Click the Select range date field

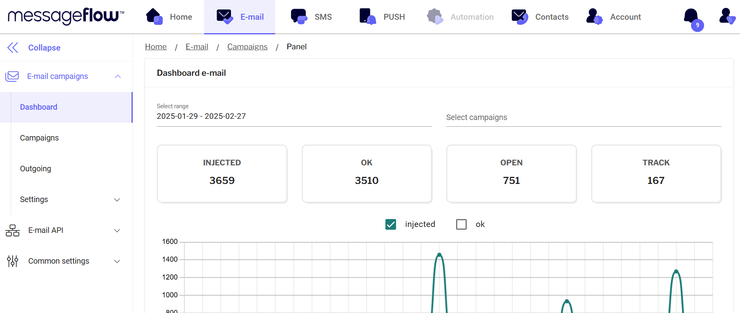(294, 116)
